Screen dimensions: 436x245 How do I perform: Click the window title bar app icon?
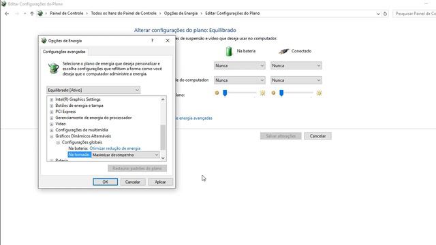tap(3, 4)
